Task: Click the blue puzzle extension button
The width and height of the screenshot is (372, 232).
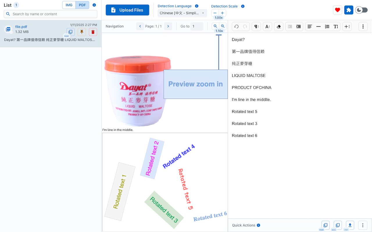Action: (349, 10)
